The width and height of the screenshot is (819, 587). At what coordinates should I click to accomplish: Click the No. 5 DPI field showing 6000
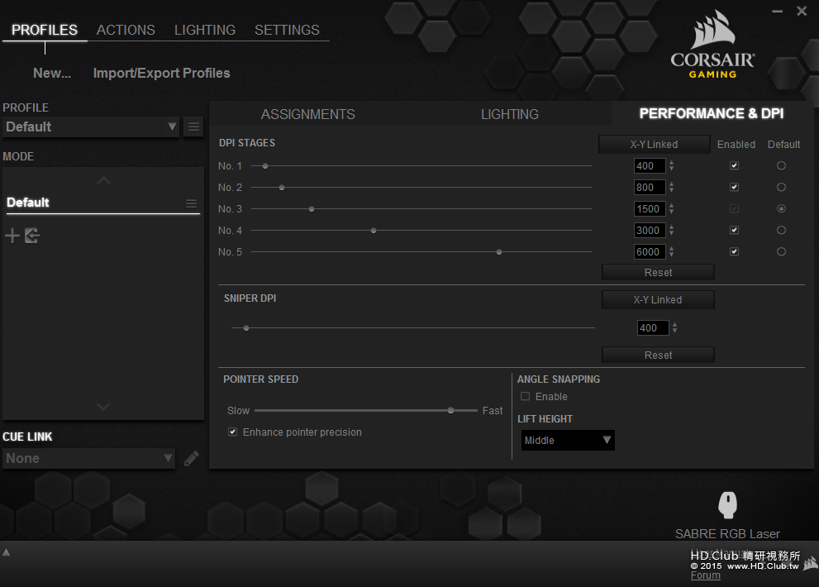point(650,251)
